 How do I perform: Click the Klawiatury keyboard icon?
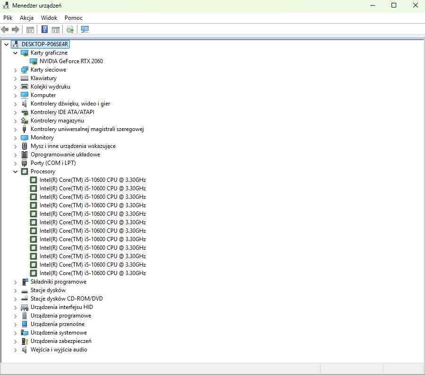(25, 78)
